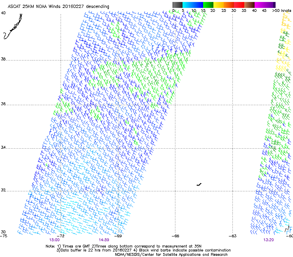Click the 34 latitude axis label

pos(3,147)
